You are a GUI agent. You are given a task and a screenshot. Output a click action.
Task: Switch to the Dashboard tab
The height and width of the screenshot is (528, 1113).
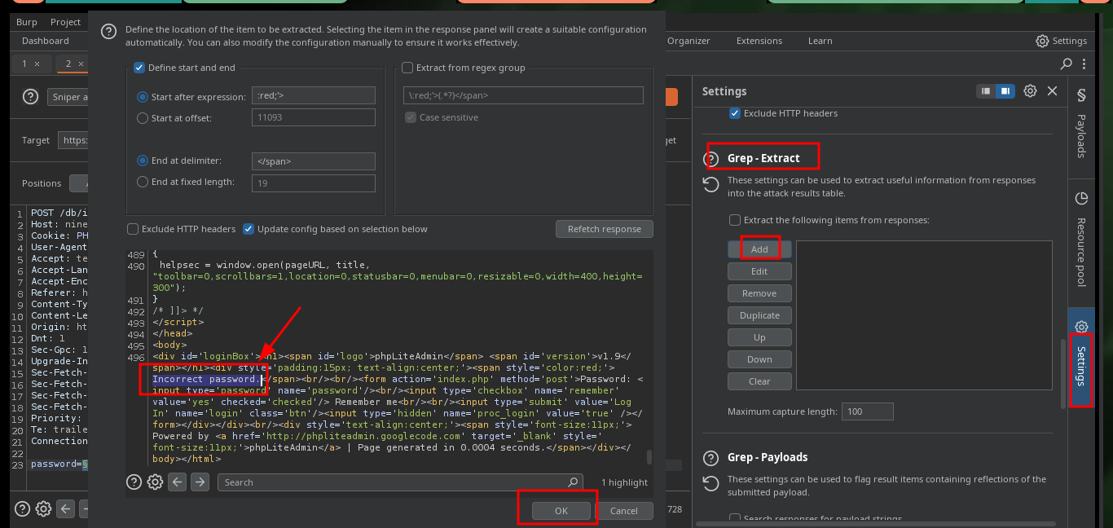46,41
